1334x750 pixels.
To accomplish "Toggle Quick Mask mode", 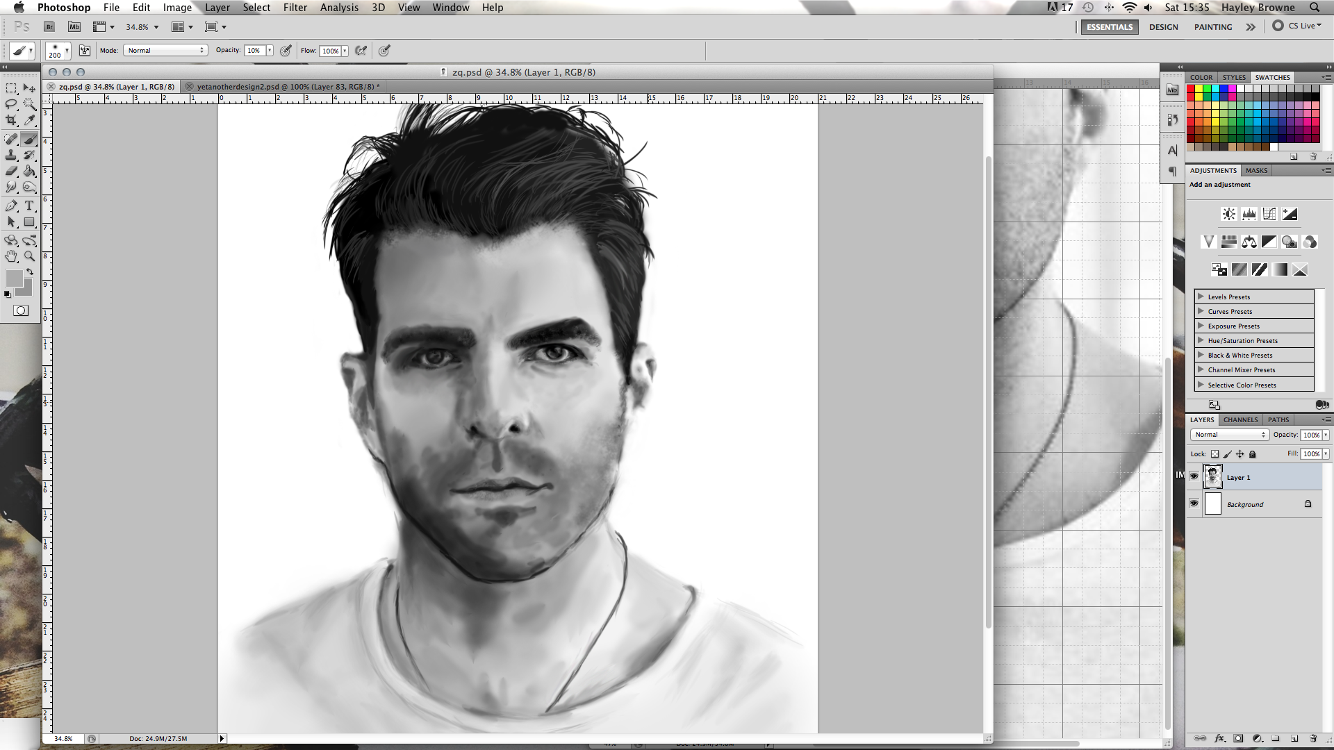I will coord(21,310).
